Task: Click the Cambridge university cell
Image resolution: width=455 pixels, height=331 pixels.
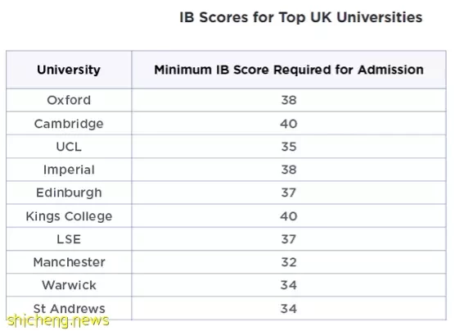Action: pyautogui.click(x=69, y=124)
